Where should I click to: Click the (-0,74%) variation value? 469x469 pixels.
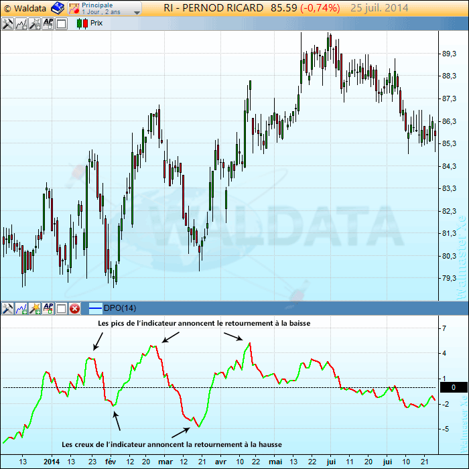(x=320, y=8)
